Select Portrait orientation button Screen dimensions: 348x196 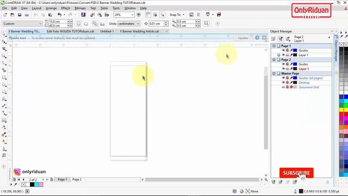coord(79,23)
